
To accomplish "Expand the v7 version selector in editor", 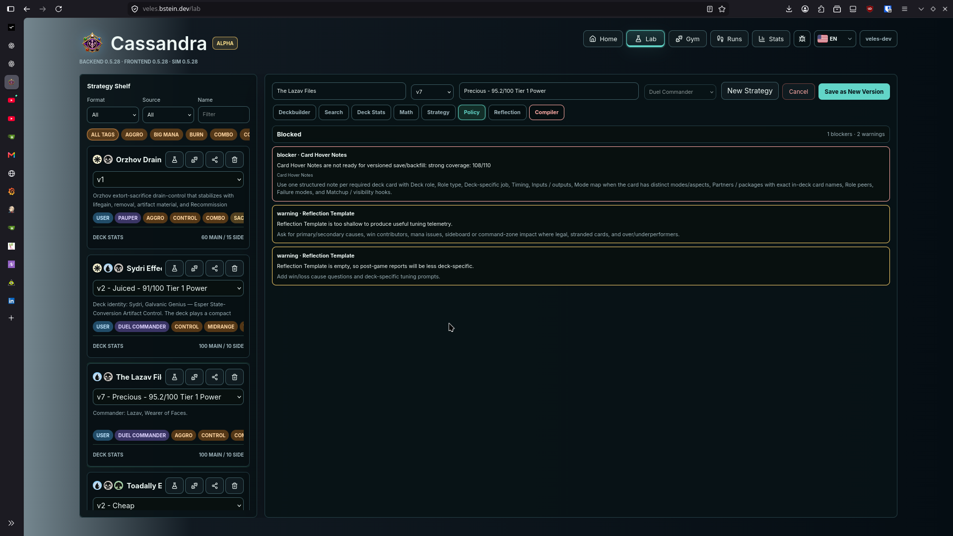I will pos(432,92).
